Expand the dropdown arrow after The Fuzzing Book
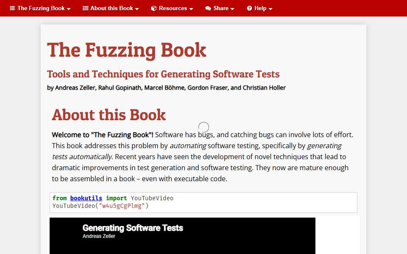The width and height of the screenshot is (407, 254). click(69, 9)
